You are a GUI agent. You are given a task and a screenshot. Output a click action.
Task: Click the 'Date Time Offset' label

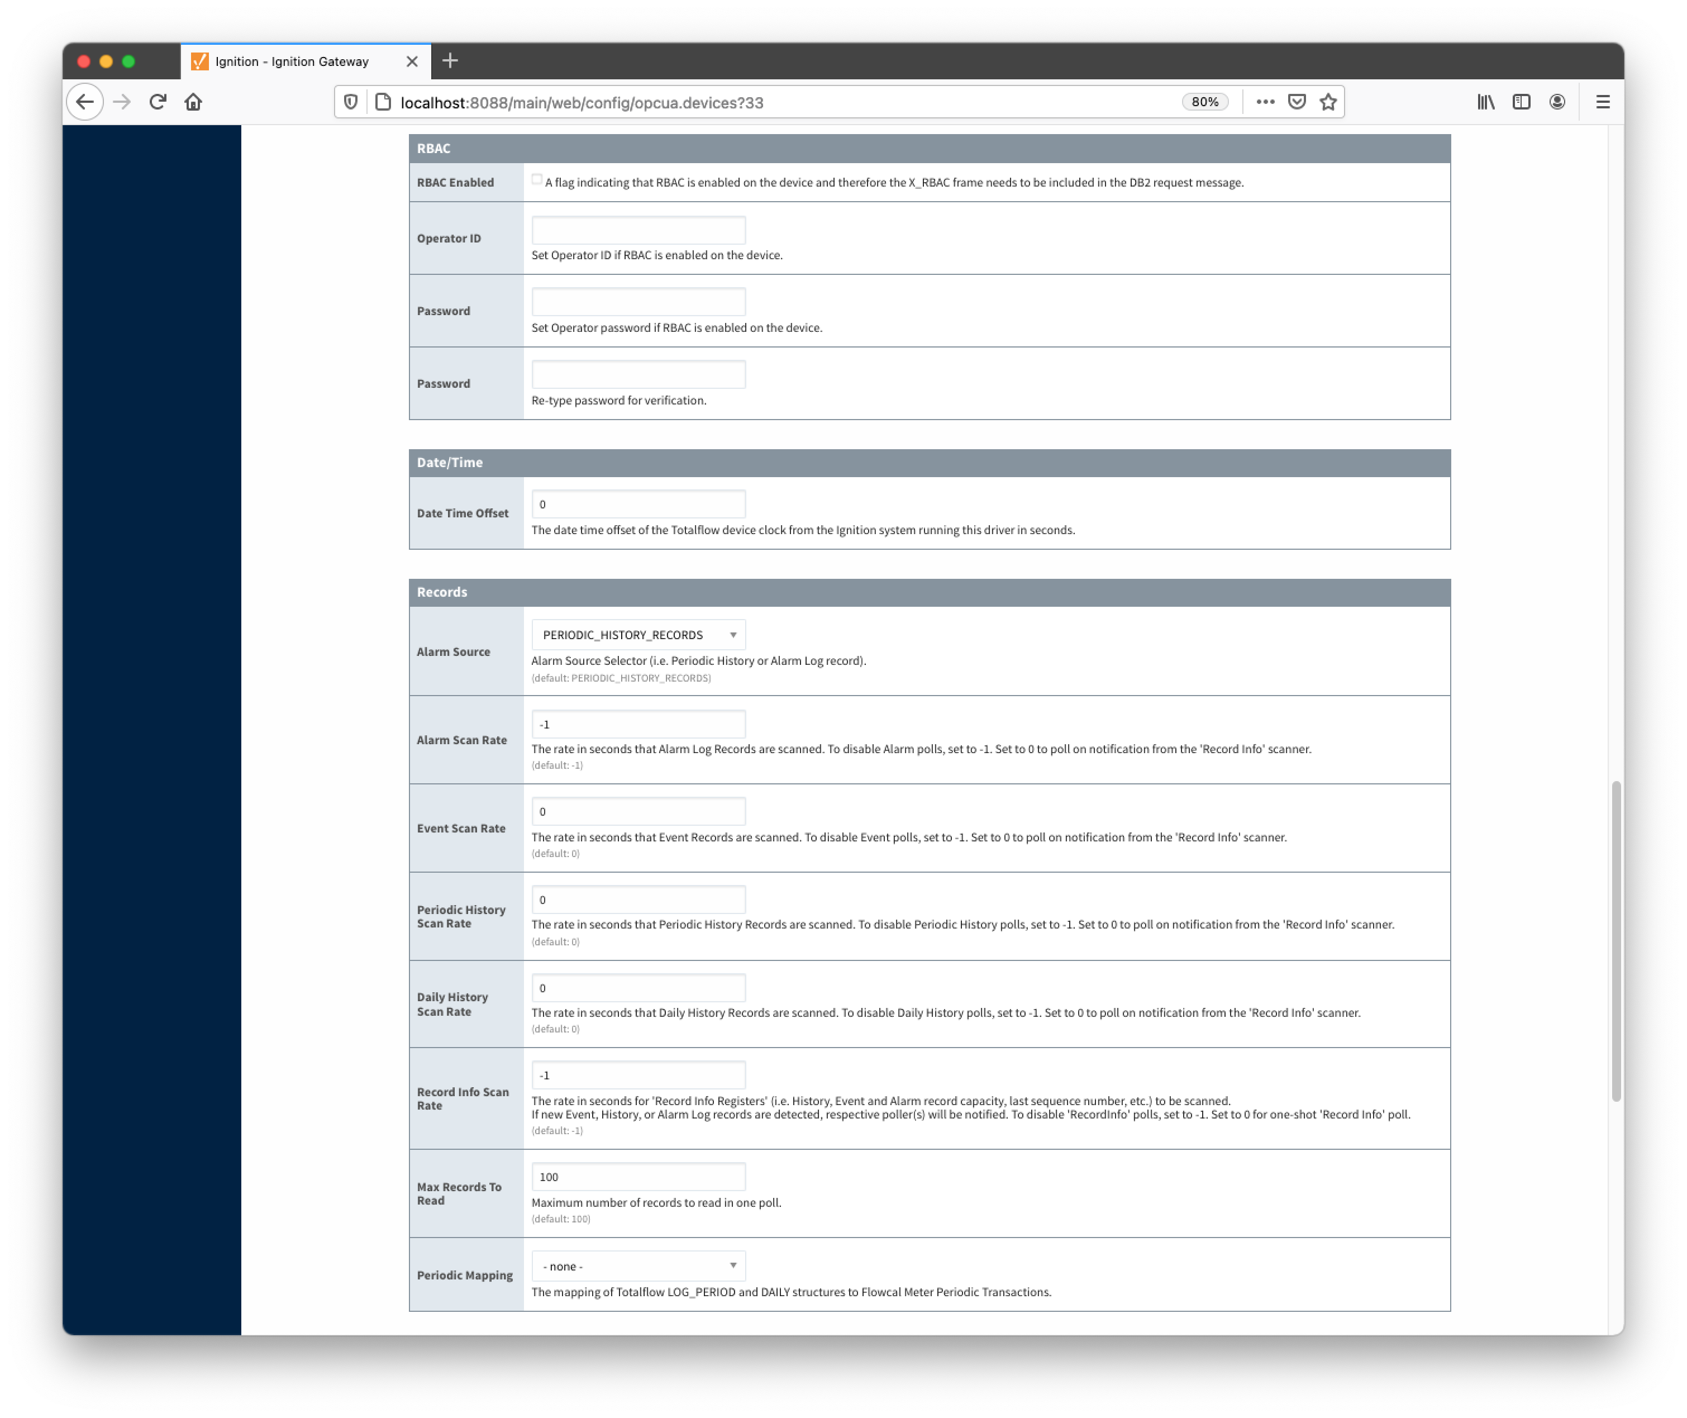(462, 513)
